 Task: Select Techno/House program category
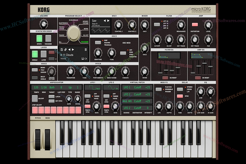(61, 28)
